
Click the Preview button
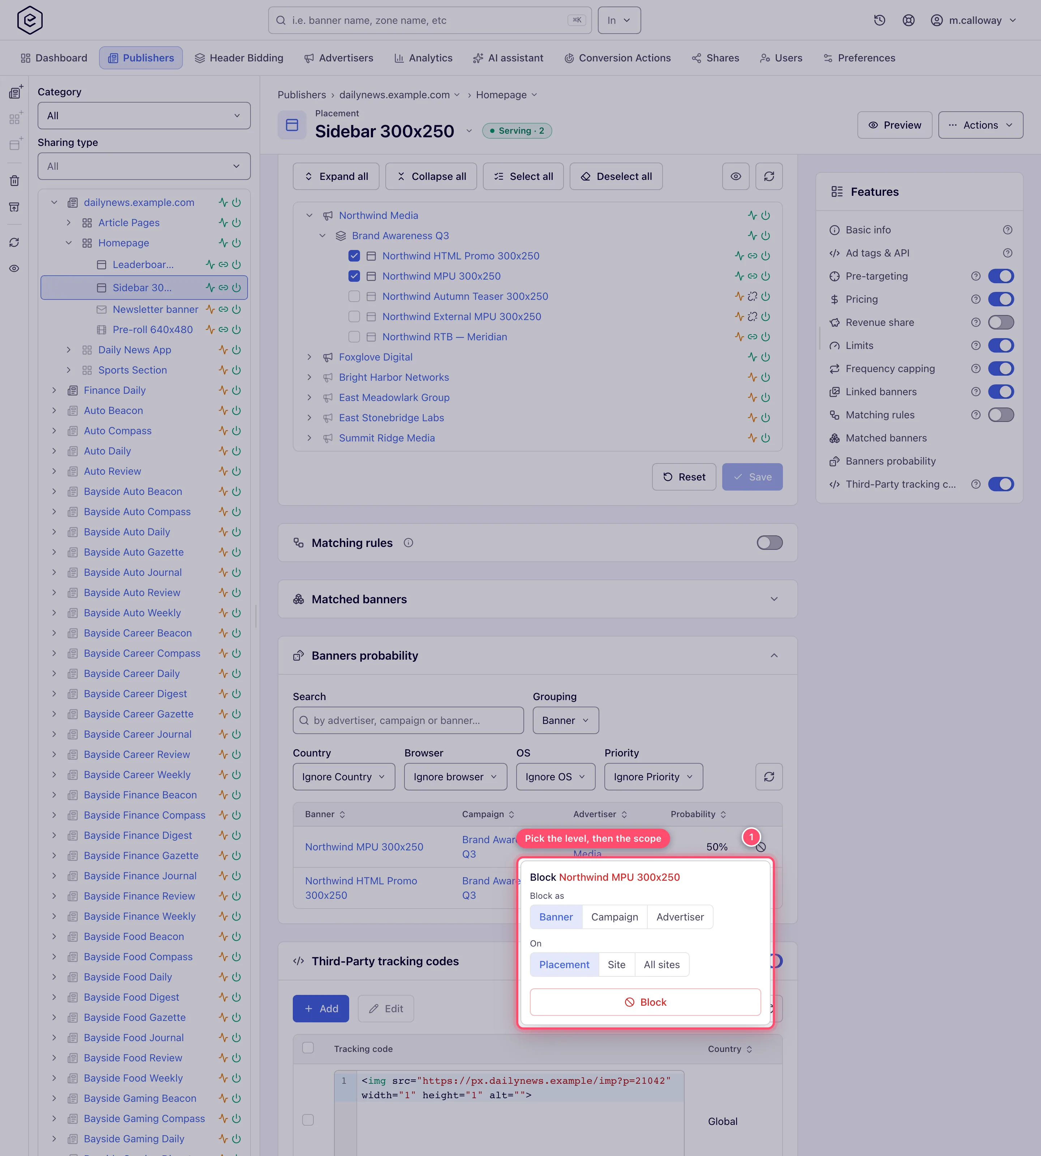(894, 125)
